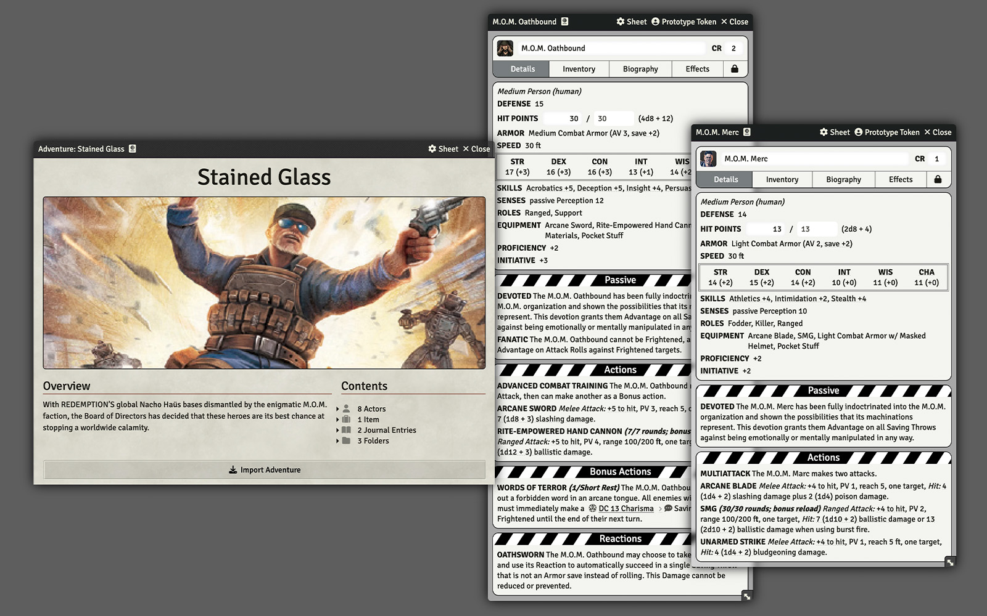The height and width of the screenshot is (616, 987).
Task: Click the Item suitcase icon in Contents
Action: [346, 419]
